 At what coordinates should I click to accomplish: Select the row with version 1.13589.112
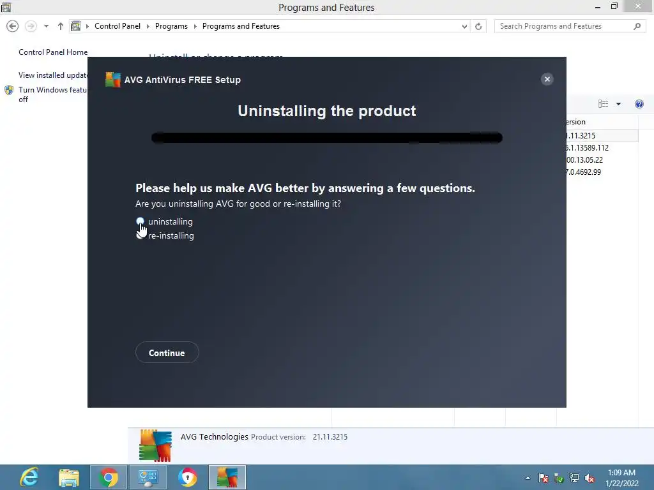[x=602, y=147]
